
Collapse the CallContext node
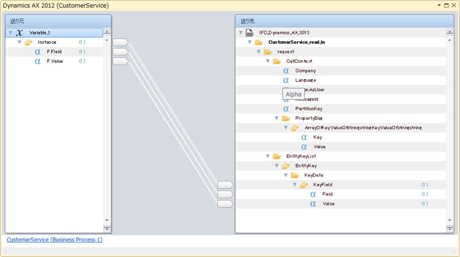(268, 61)
